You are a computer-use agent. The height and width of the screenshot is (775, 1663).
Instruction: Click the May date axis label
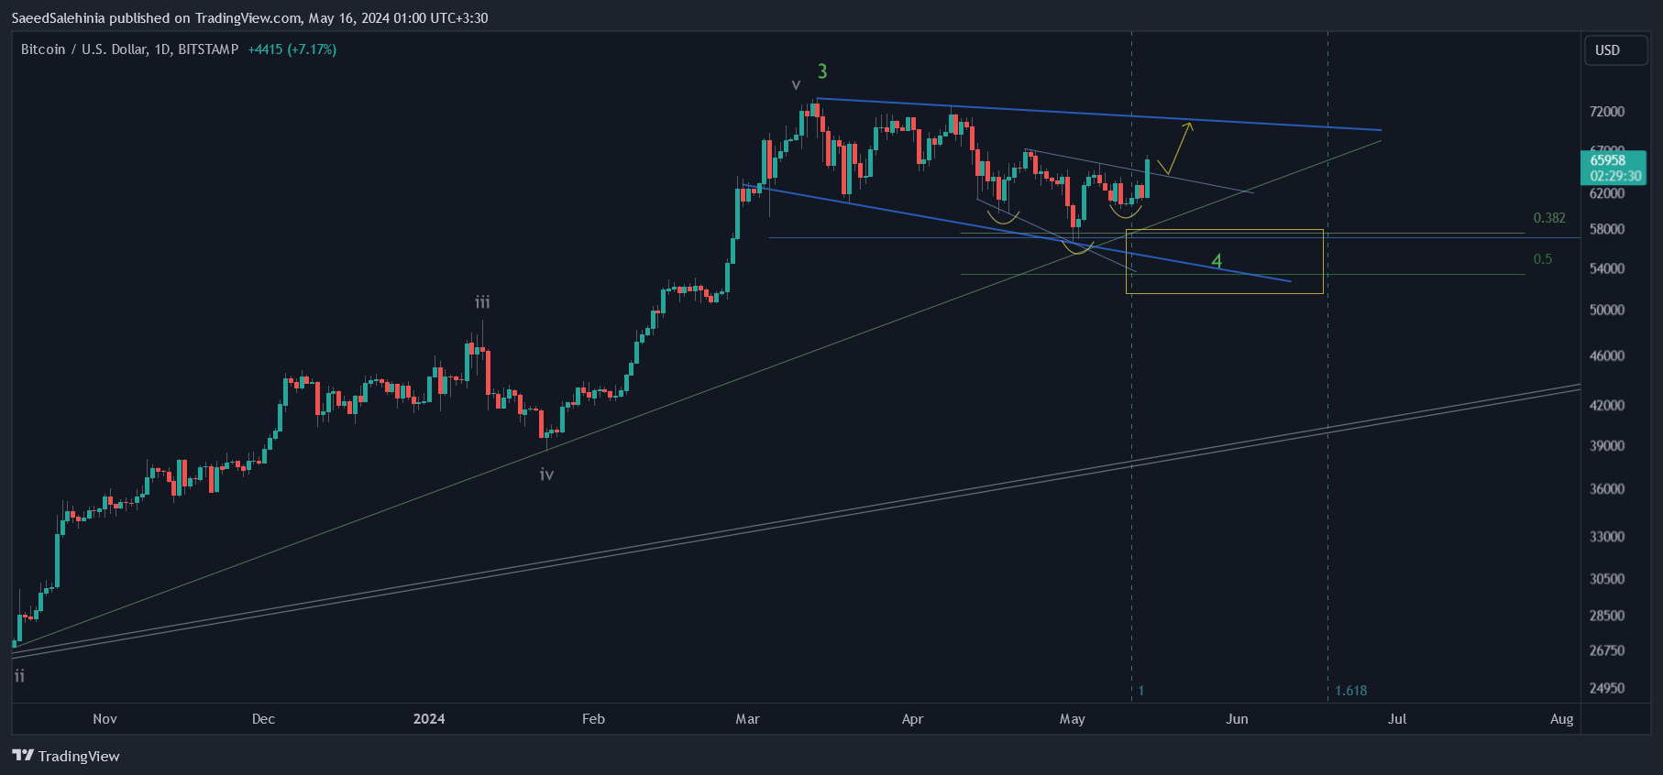[x=1072, y=719]
